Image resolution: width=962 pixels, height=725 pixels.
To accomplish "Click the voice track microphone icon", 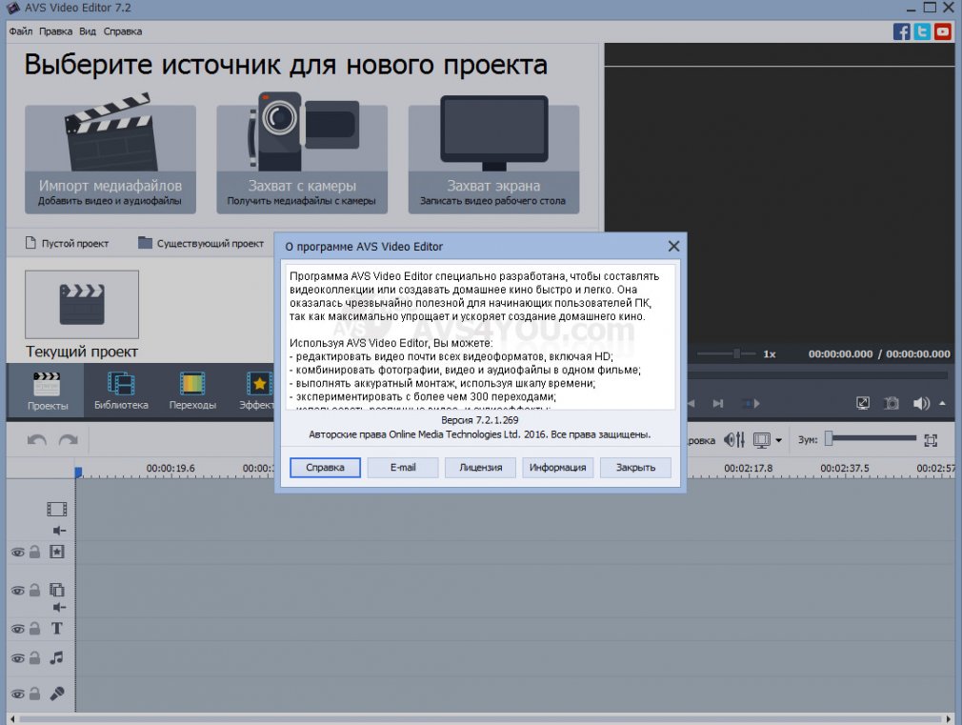I will [x=57, y=694].
